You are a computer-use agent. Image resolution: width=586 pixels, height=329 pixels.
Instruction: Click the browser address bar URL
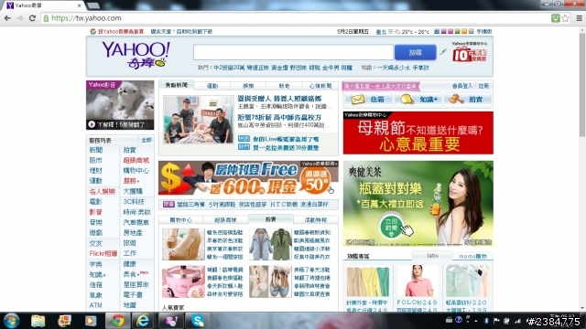tap(86, 18)
